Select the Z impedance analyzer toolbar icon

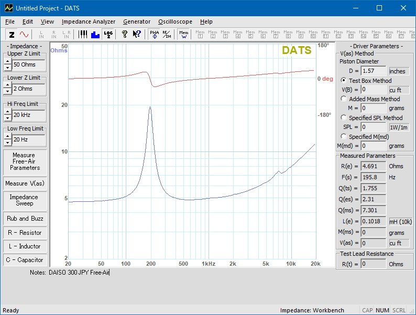12,35
